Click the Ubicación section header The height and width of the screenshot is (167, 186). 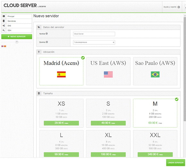click(x=108, y=52)
